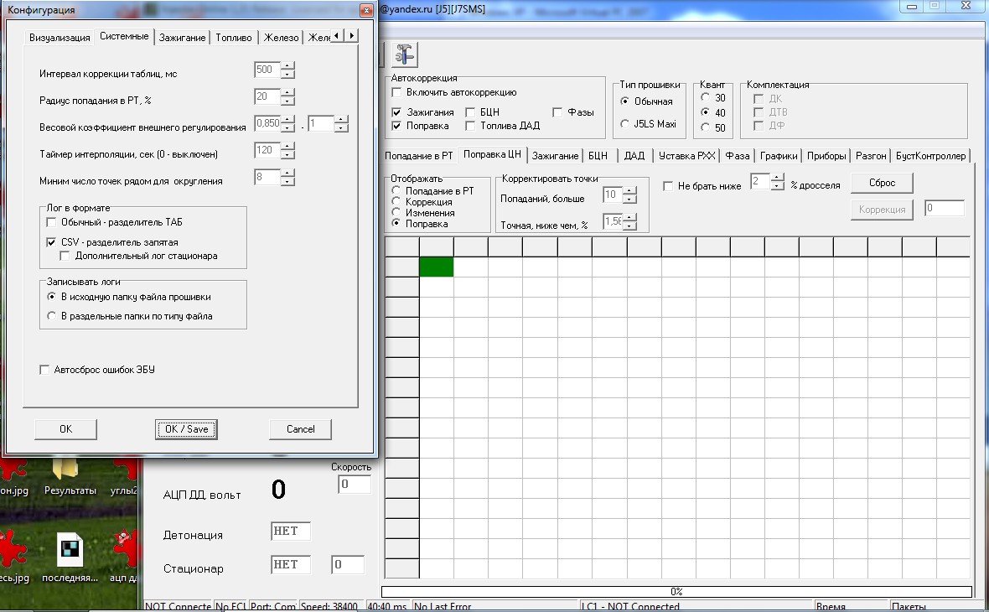Decrease Радиус попадания в РТ value

tap(288, 101)
